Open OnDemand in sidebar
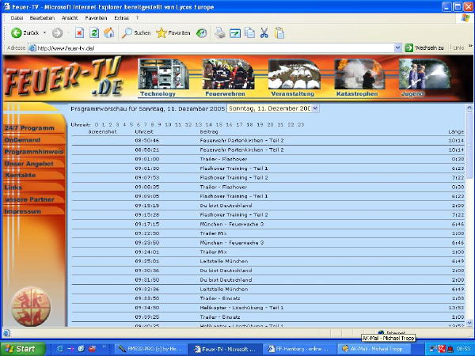 [22, 140]
